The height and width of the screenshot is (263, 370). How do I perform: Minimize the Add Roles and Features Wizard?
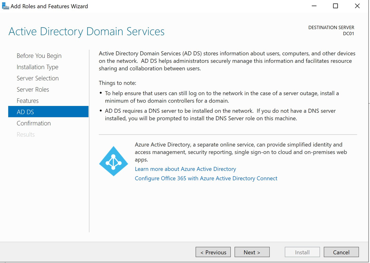tap(314, 6)
